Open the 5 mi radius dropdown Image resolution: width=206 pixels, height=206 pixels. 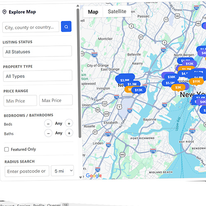click(x=62, y=171)
